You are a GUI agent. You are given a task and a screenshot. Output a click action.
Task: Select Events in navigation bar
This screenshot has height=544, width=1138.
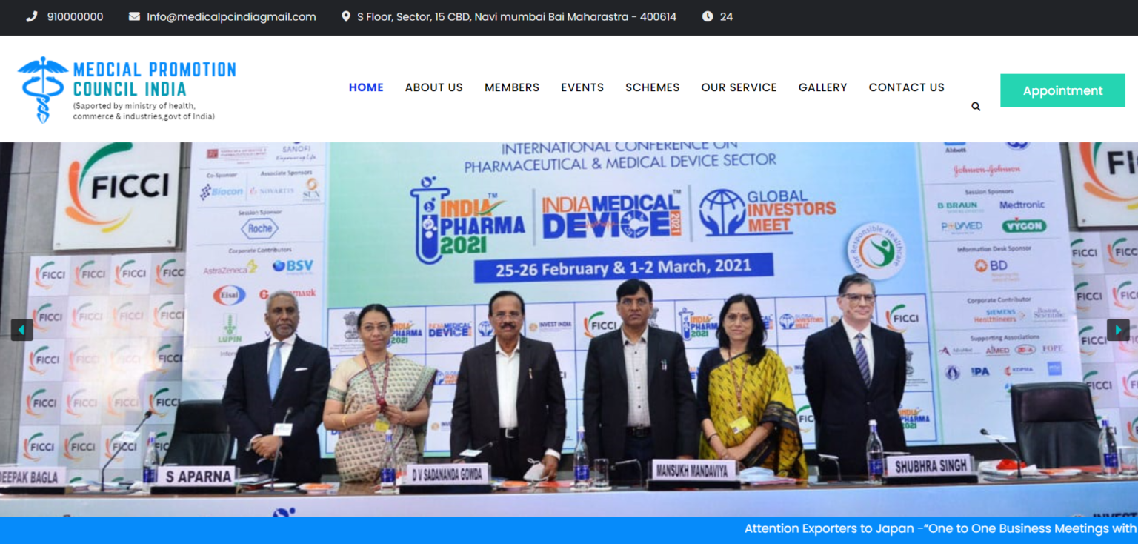(582, 87)
